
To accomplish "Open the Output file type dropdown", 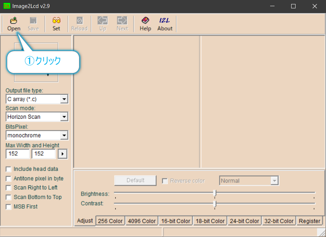I will click(64, 99).
